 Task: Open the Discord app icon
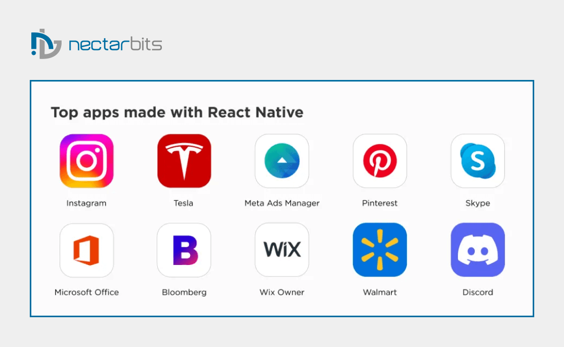(x=478, y=250)
